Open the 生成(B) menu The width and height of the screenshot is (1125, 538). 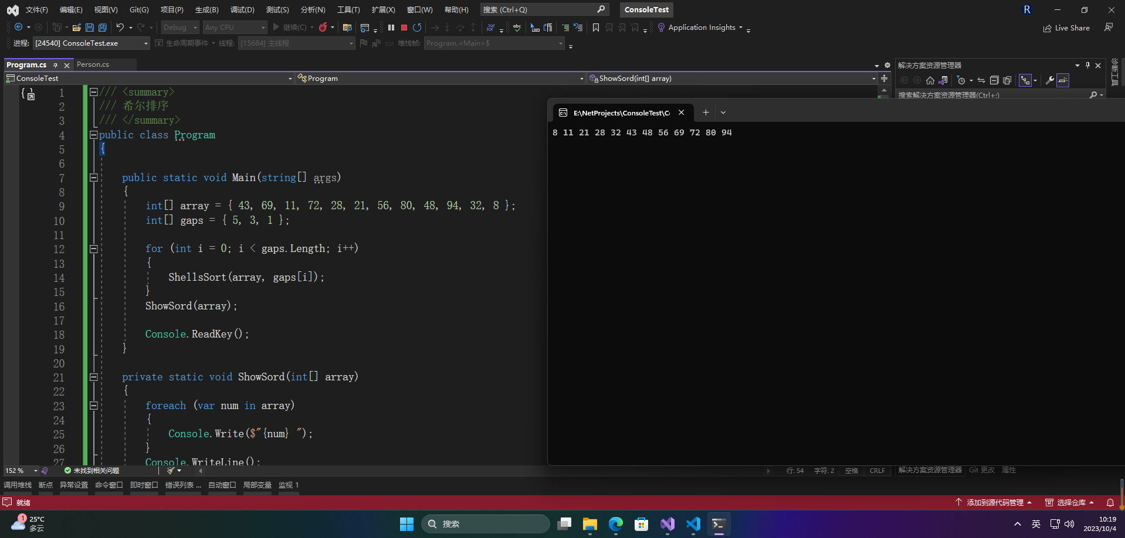206,9
